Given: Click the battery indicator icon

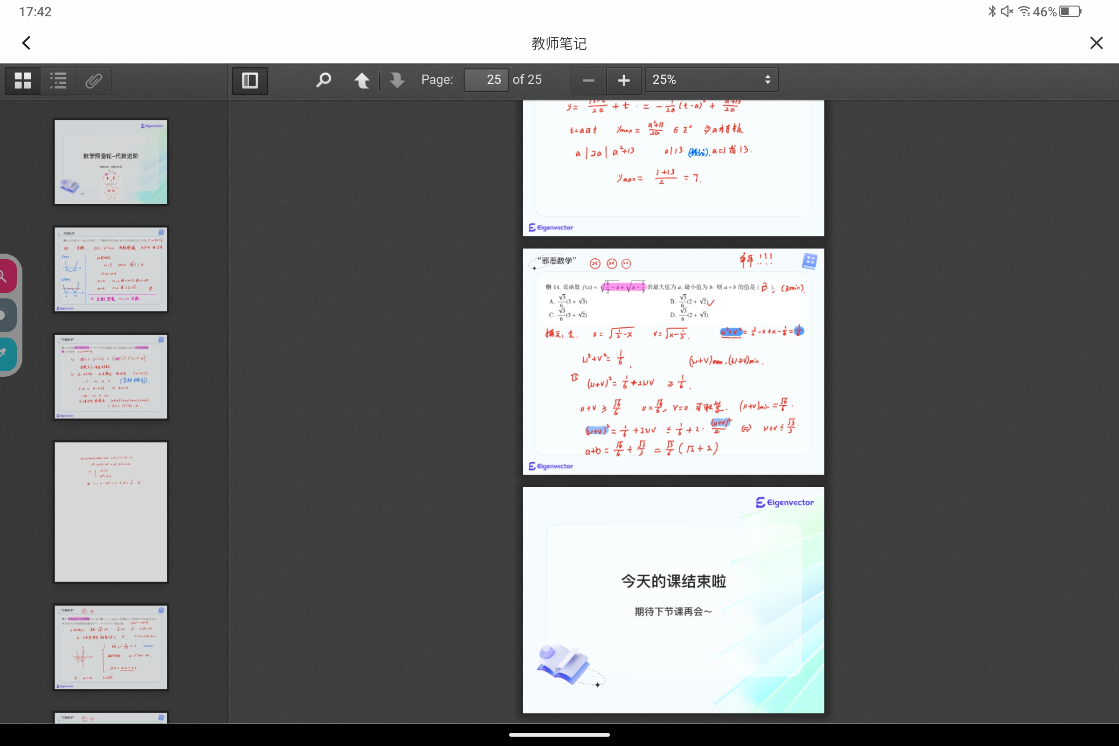Looking at the screenshot, I should [1071, 11].
